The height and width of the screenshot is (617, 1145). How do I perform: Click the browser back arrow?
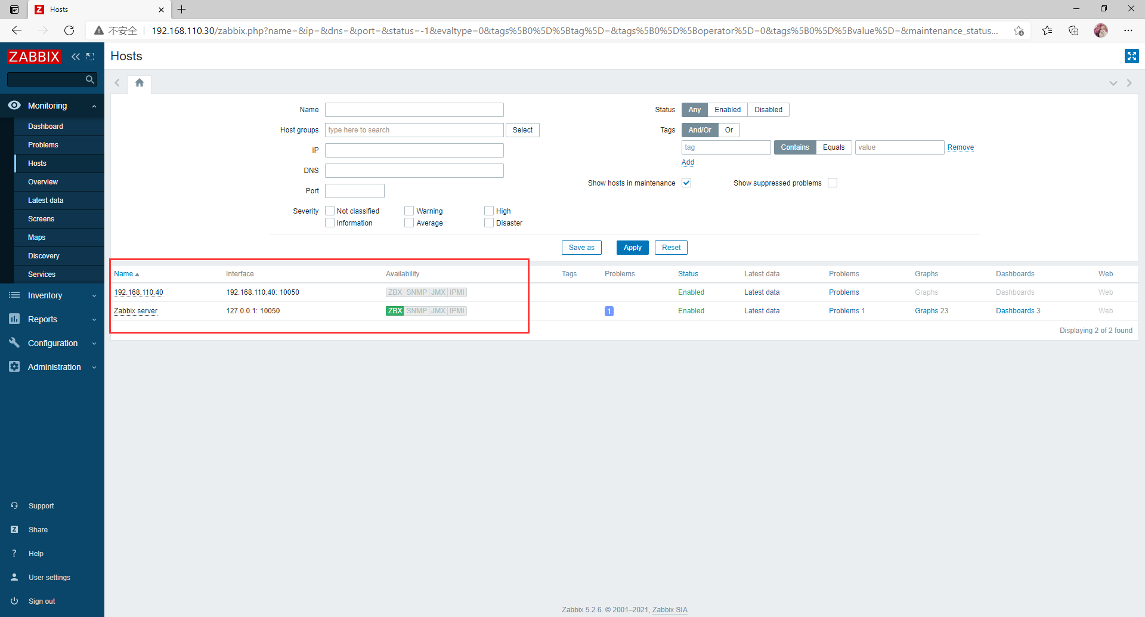pyautogui.click(x=17, y=30)
